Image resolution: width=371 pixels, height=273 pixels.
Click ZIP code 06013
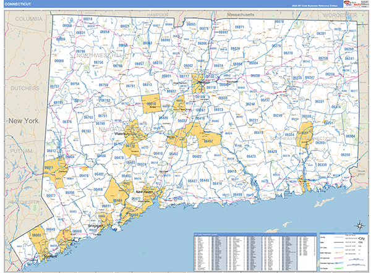pyautogui.click(x=147, y=85)
